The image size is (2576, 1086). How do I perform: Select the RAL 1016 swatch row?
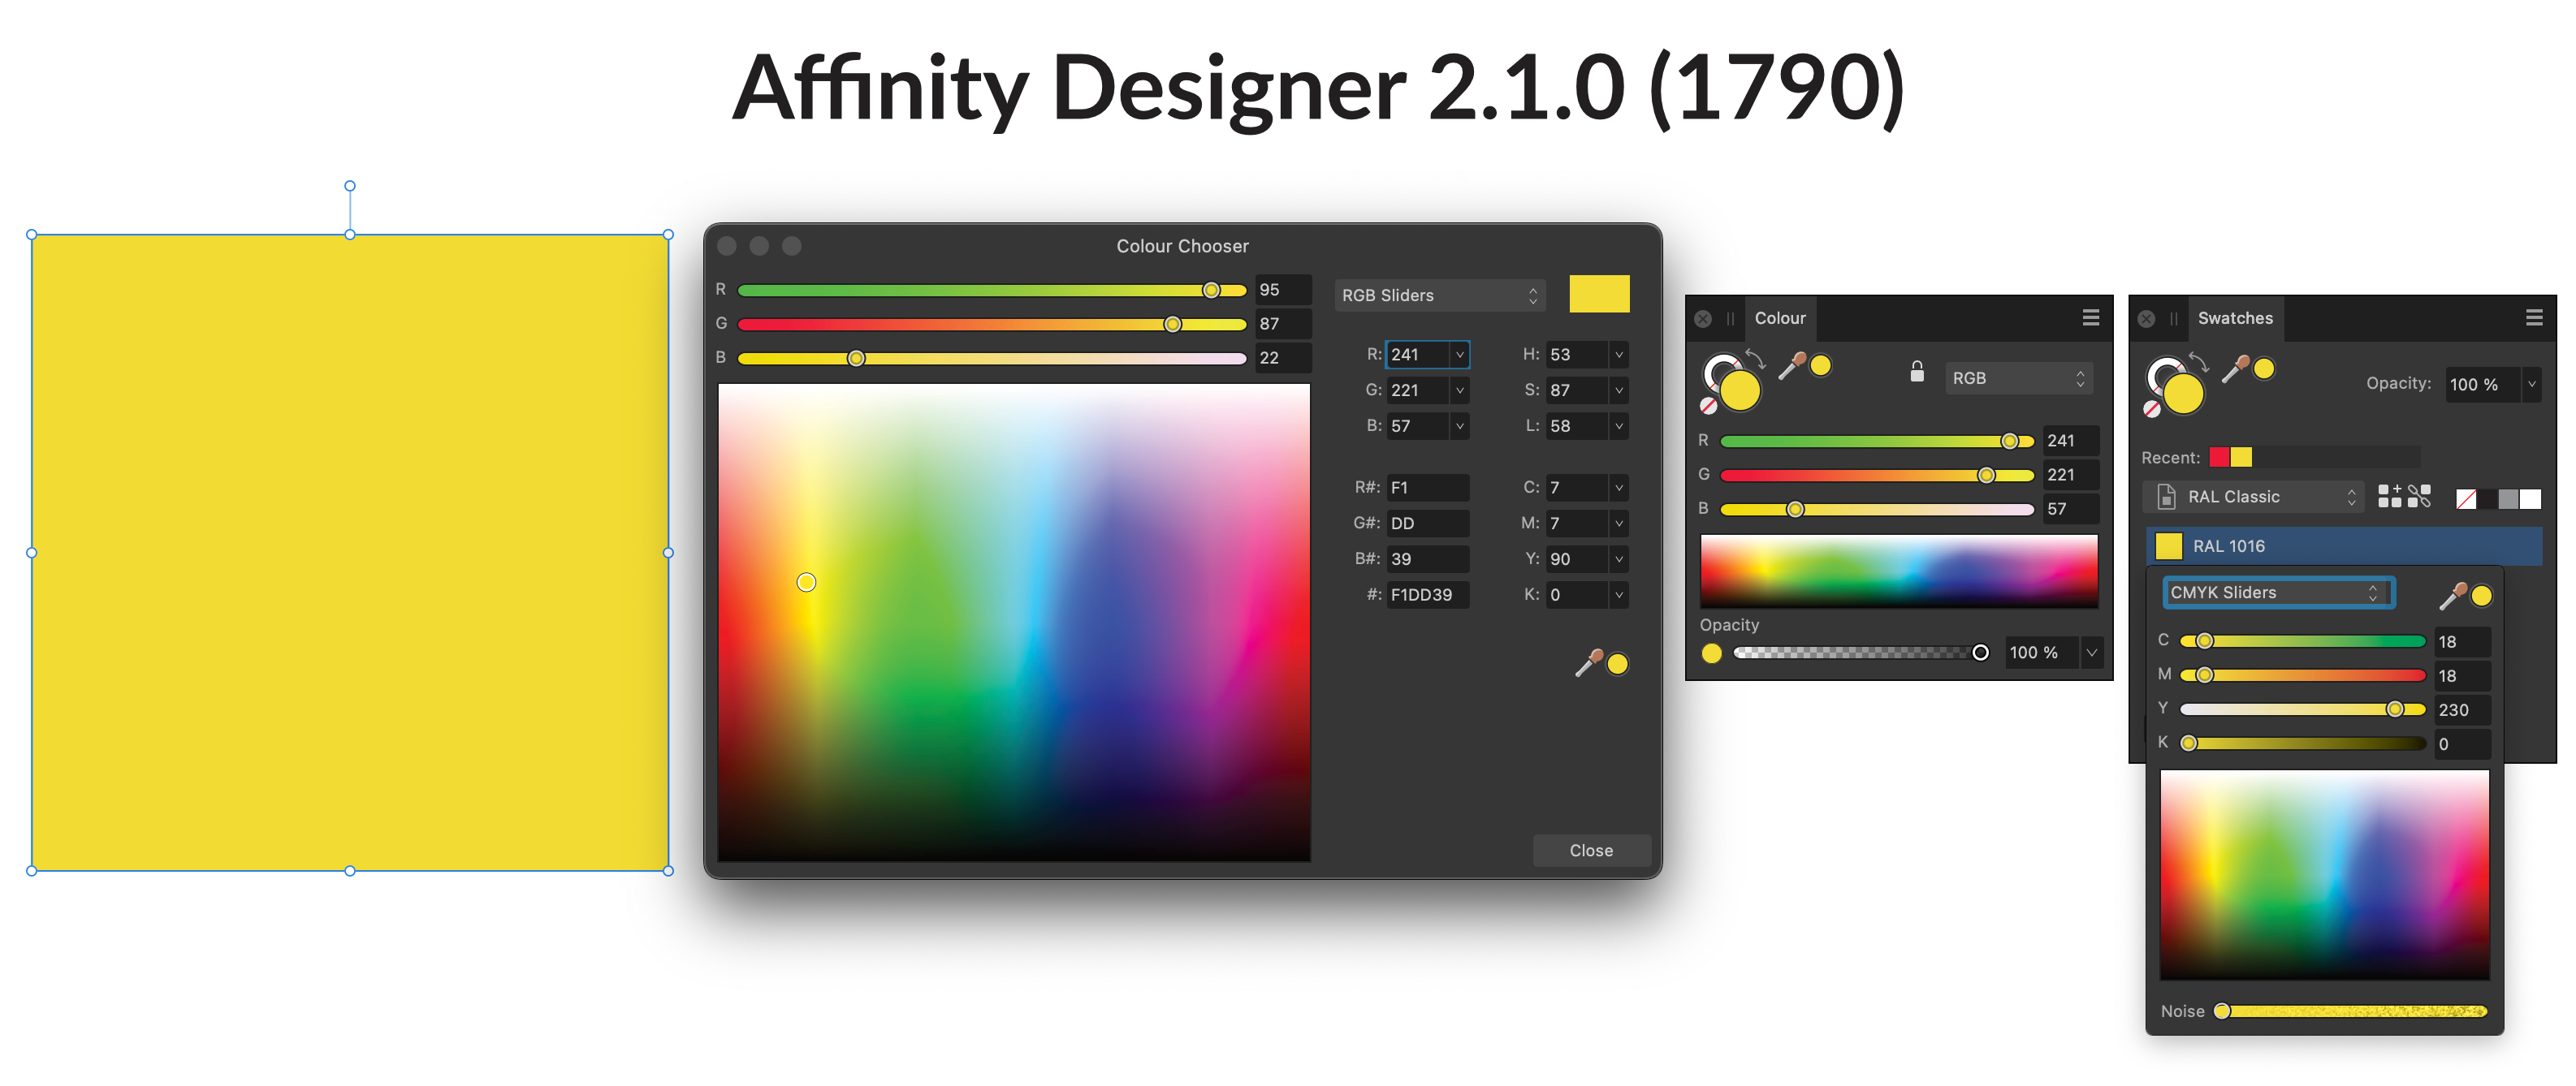2344,546
